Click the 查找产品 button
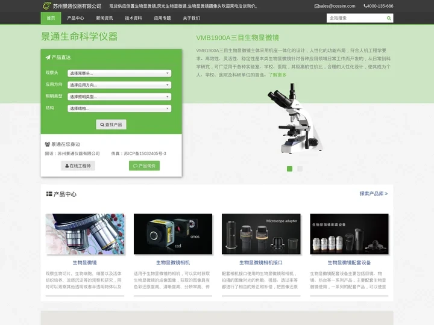434x325 pixels. pos(111,125)
